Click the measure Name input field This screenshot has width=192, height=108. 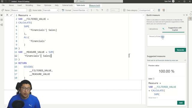(x=19, y=10)
